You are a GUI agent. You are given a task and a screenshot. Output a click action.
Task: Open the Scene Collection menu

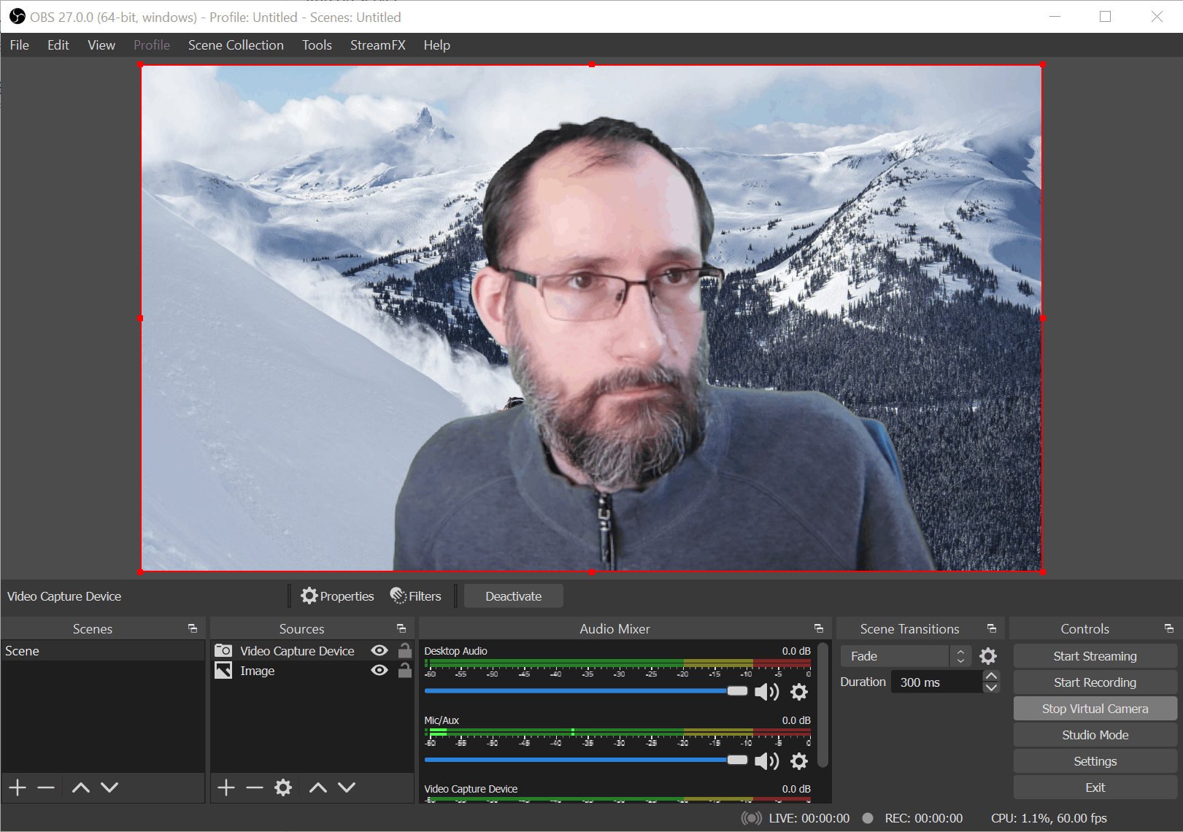coord(236,45)
